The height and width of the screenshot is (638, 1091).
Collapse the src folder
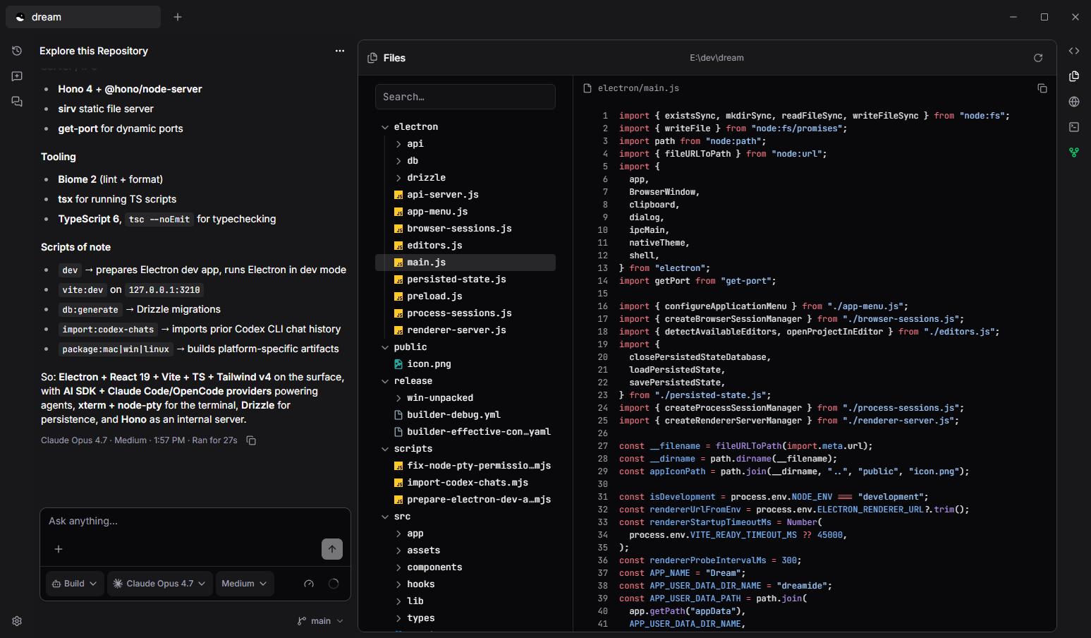pyautogui.click(x=465, y=517)
